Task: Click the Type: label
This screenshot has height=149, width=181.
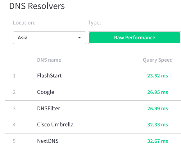Action: tap(94, 23)
